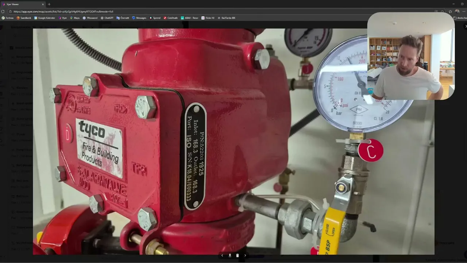The height and width of the screenshot is (263, 467).
Task: Open the Maps bookmark
Action: tap(75, 18)
